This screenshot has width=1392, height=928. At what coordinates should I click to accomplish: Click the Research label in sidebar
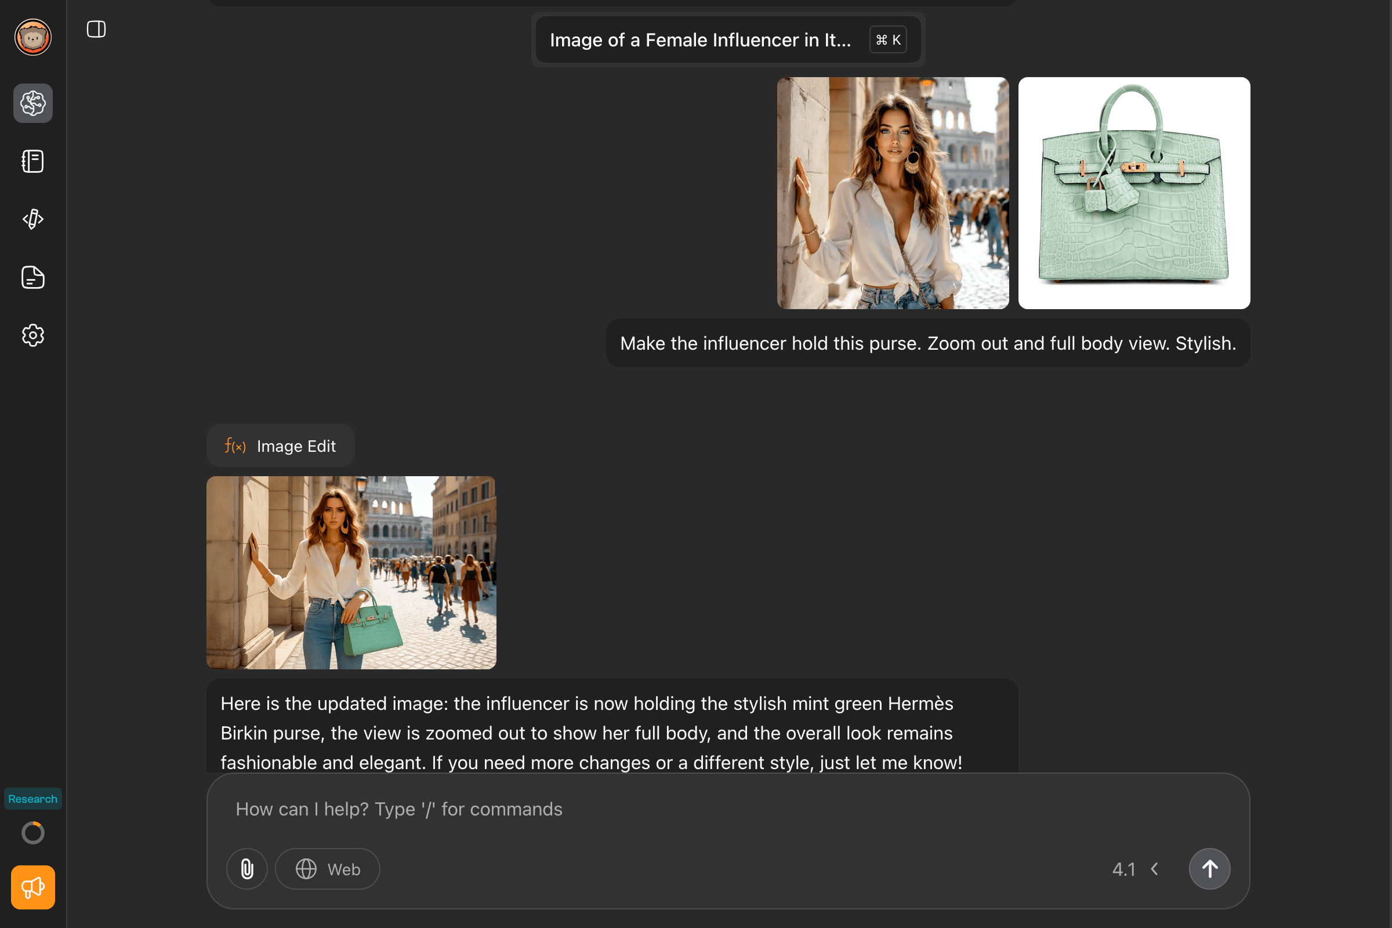[33, 799]
